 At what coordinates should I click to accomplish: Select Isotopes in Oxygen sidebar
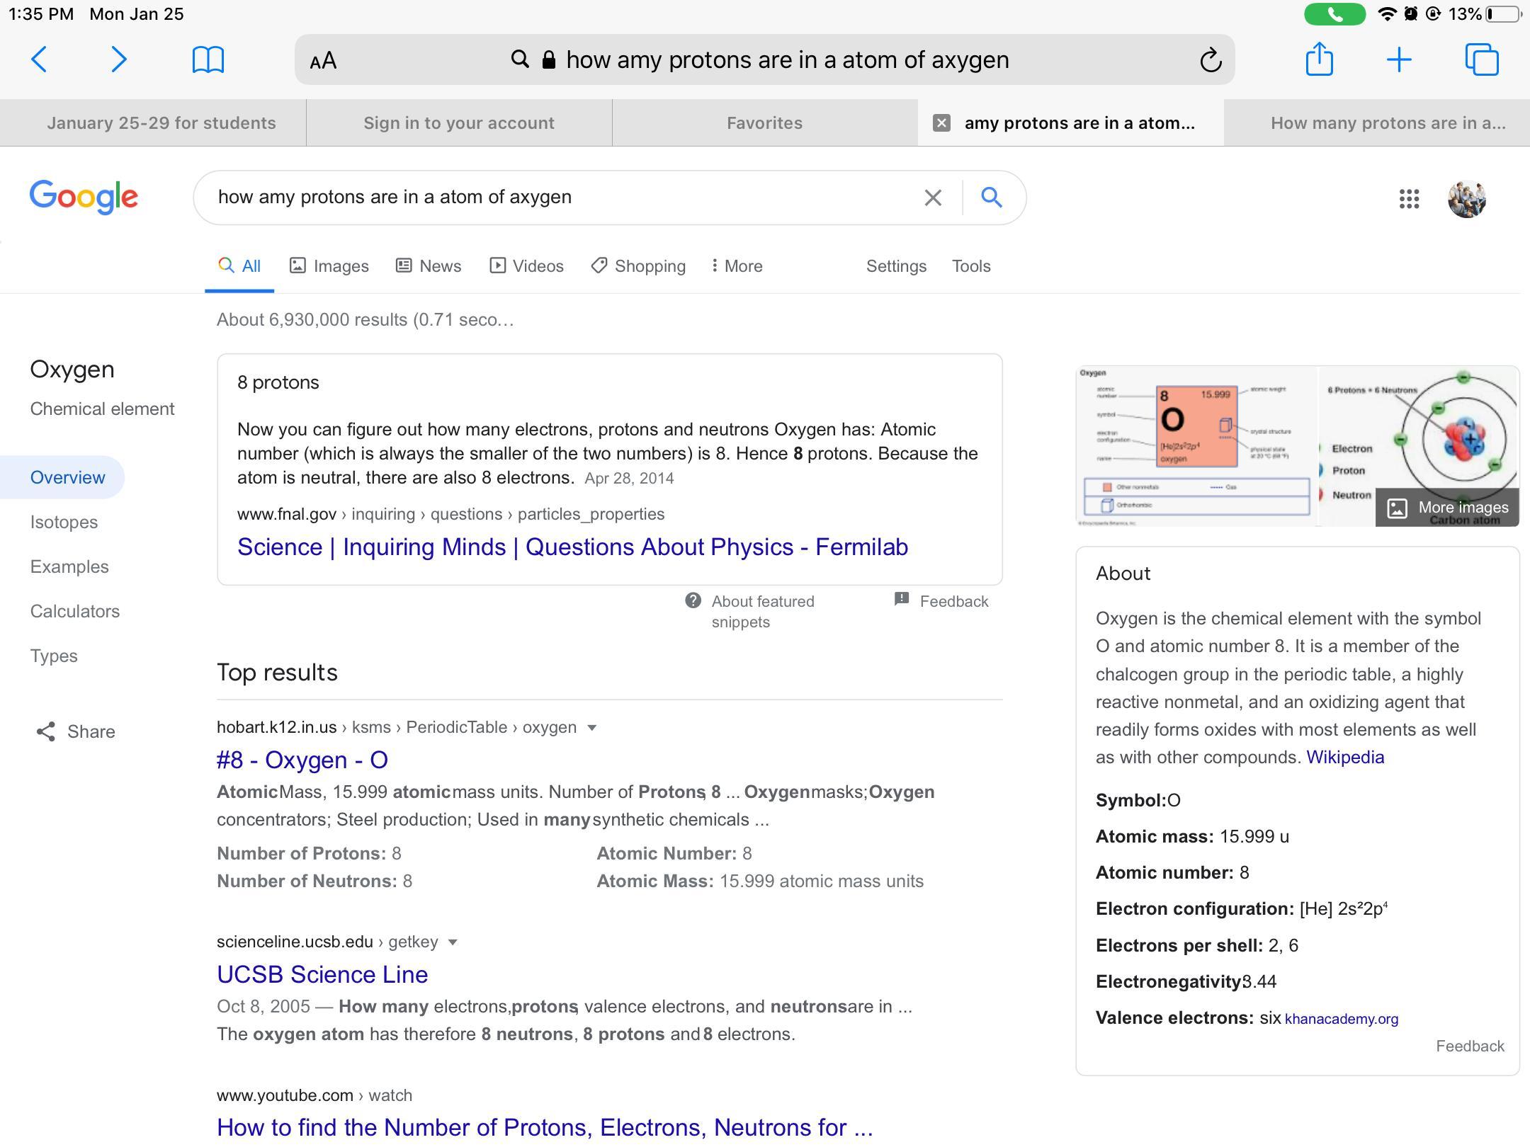coord(64,523)
